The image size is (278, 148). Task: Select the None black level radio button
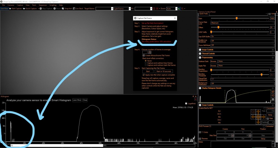(146, 61)
